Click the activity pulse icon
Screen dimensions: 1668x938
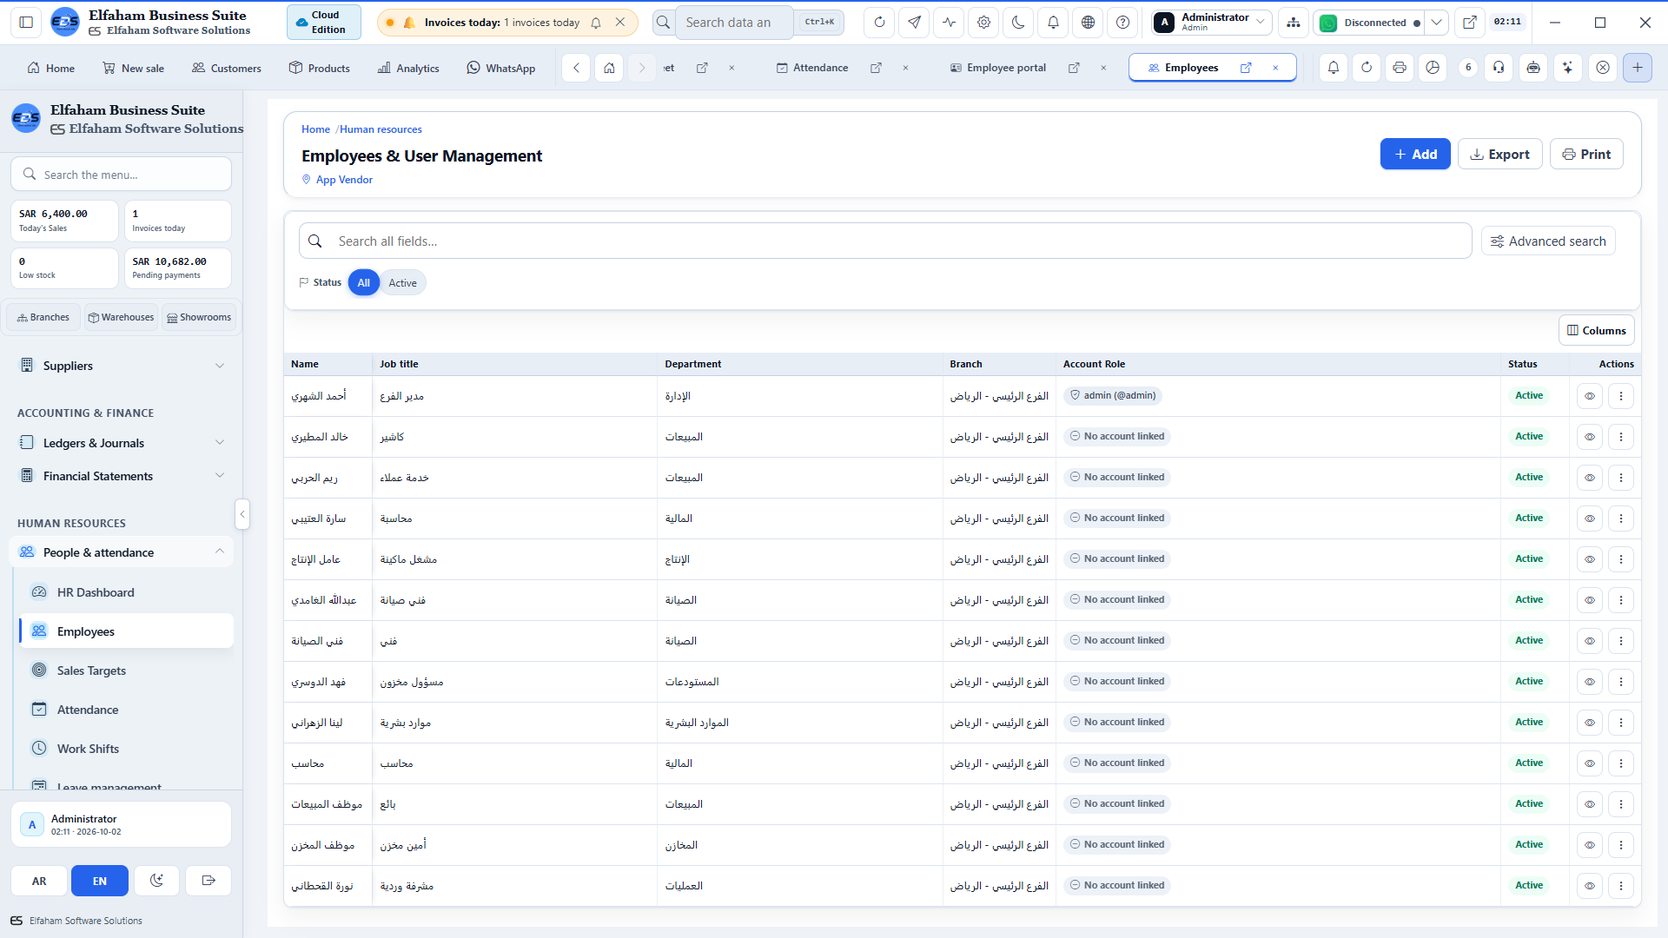tap(949, 23)
